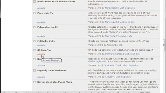Tick the checkbox above Reputely Game Mechanics row
This screenshot has height=93, width=166.
click(34, 59)
